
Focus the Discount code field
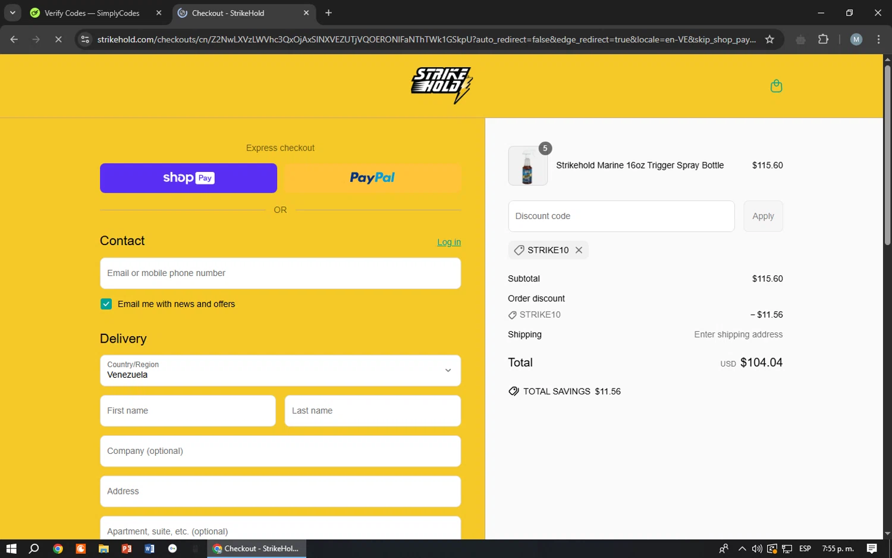pos(621,216)
